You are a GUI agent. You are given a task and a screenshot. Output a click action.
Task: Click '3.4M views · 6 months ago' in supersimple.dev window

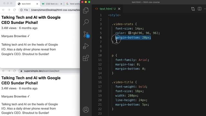click(x=19, y=88)
